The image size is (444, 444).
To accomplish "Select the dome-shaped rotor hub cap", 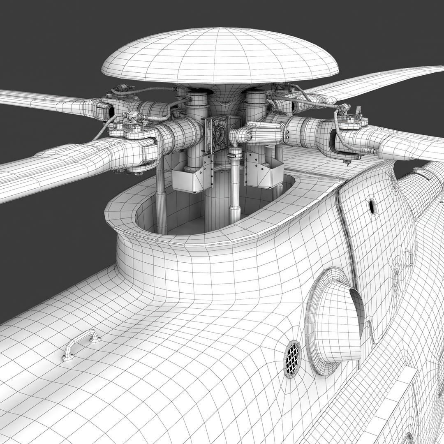I will 220,57.
